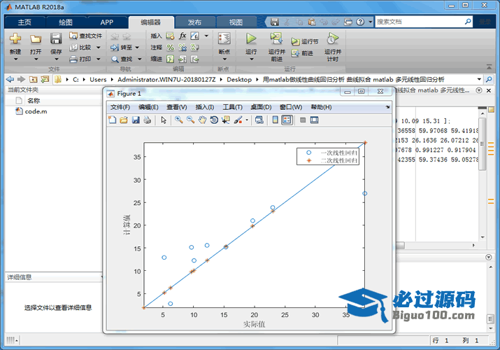
Task: Open the Print (打印) dropdown in ribbon
Action: [x=98, y=59]
